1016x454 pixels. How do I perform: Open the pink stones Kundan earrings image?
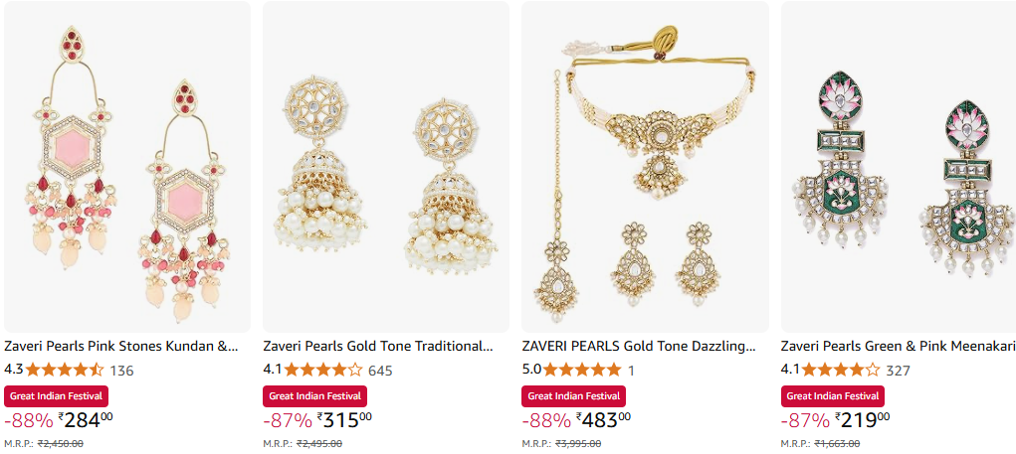(127, 167)
